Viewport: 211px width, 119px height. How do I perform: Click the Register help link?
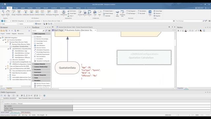coord(157,16)
